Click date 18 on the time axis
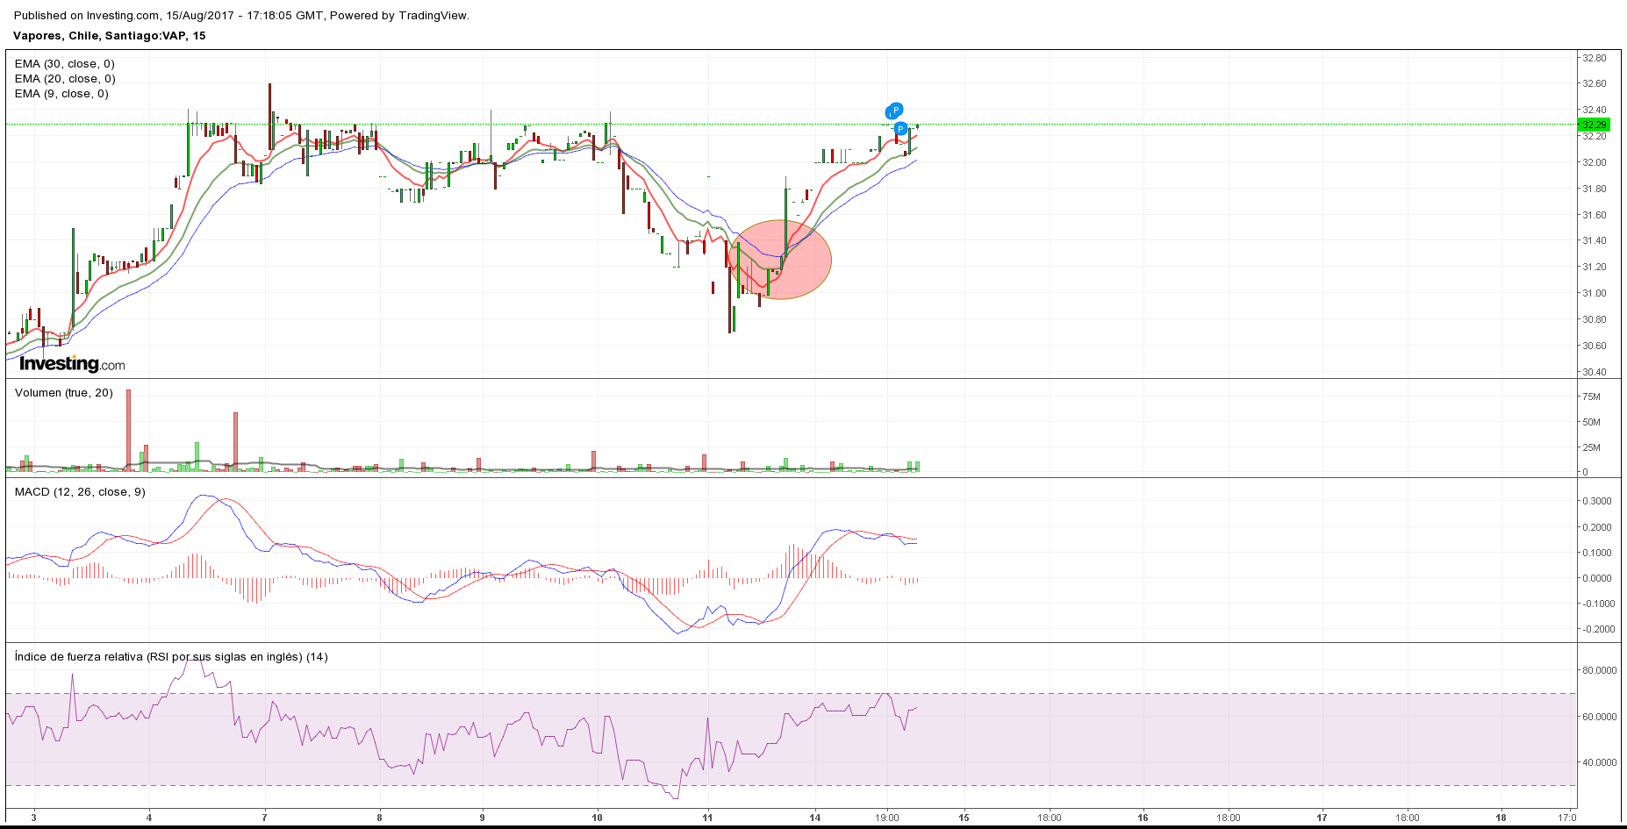The height and width of the screenshot is (829, 1627). [1501, 818]
